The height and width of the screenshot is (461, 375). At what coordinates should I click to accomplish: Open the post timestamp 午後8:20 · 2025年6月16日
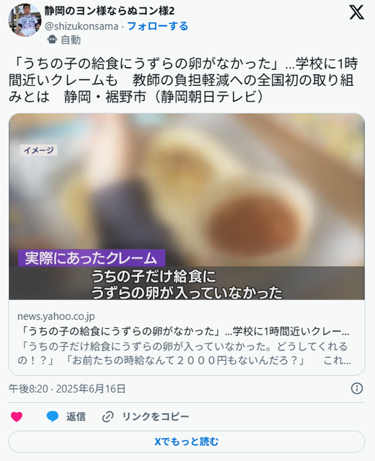(x=67, y=389)
